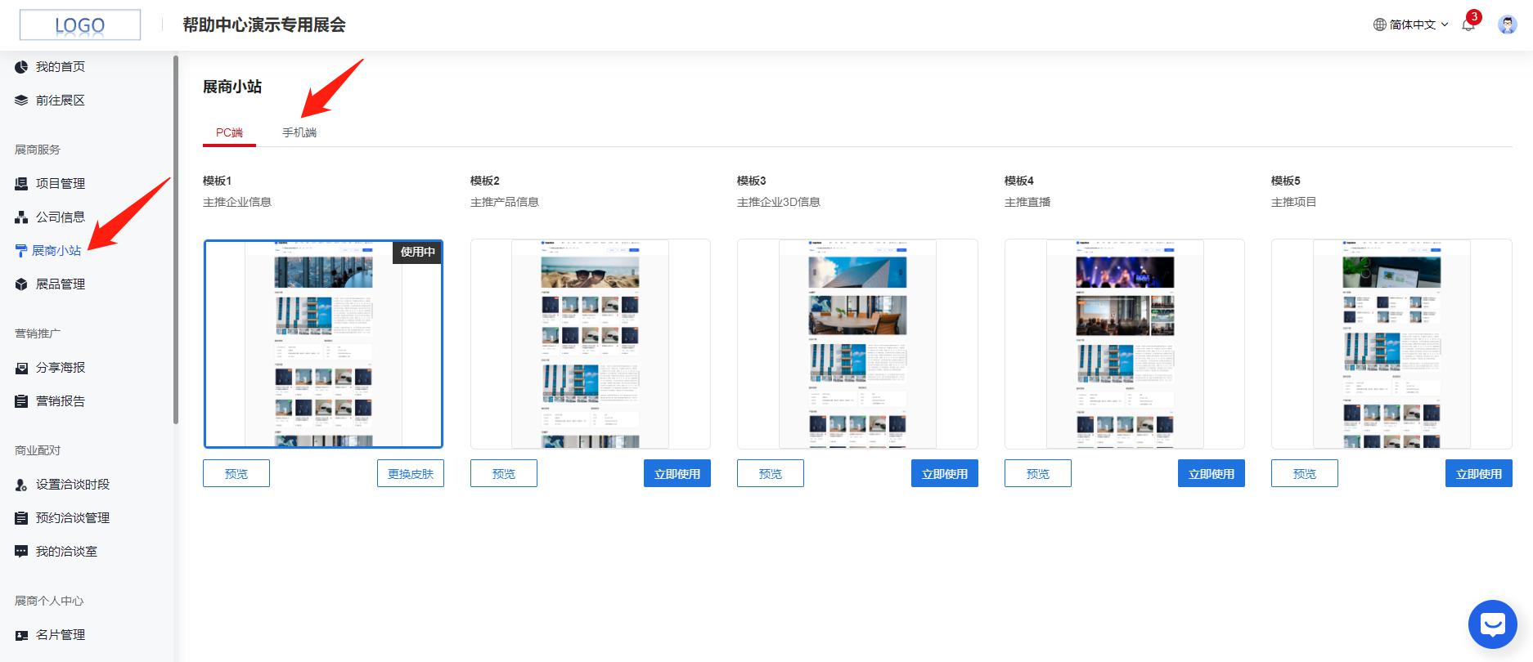Click the 前往展区 layers icon

point(21,101)
